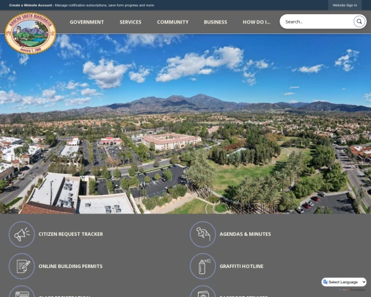Open the Graffiti Hotline link

[241, 266]
